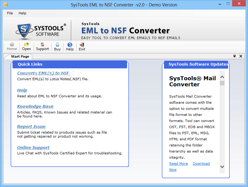Close the EML to NSF Converter window
The image size is (248, 187).
pos(239,3)
